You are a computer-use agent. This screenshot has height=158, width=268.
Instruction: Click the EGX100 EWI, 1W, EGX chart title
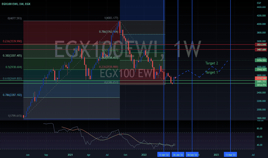click(16, 4)
